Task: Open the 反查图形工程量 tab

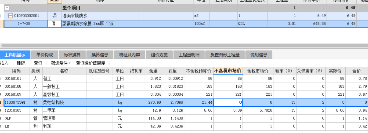Action: 225,55
